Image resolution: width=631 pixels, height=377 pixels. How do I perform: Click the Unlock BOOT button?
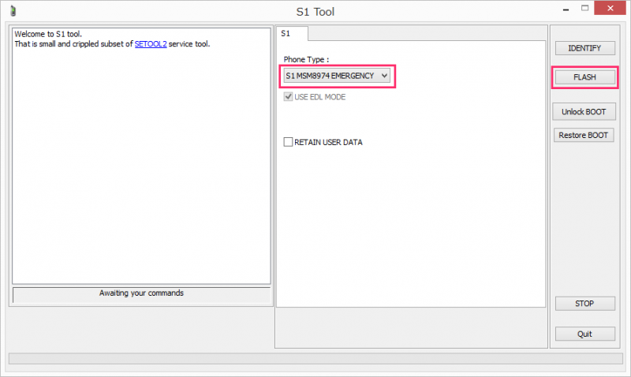[584, 112]
